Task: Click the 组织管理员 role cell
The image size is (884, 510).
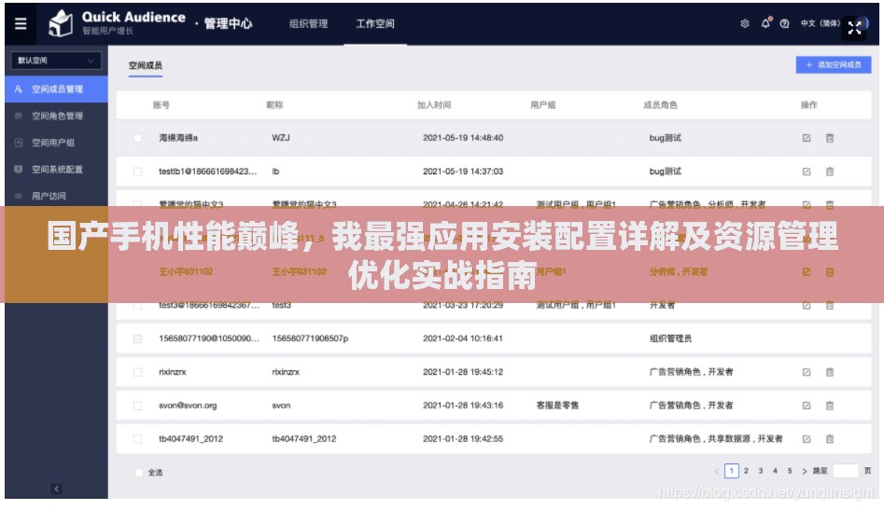Action: (x=670, y=338)
